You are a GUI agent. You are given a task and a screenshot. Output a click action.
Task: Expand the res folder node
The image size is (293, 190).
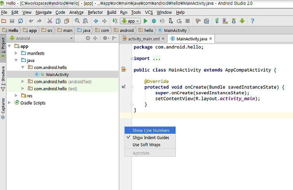click(16, 95)
